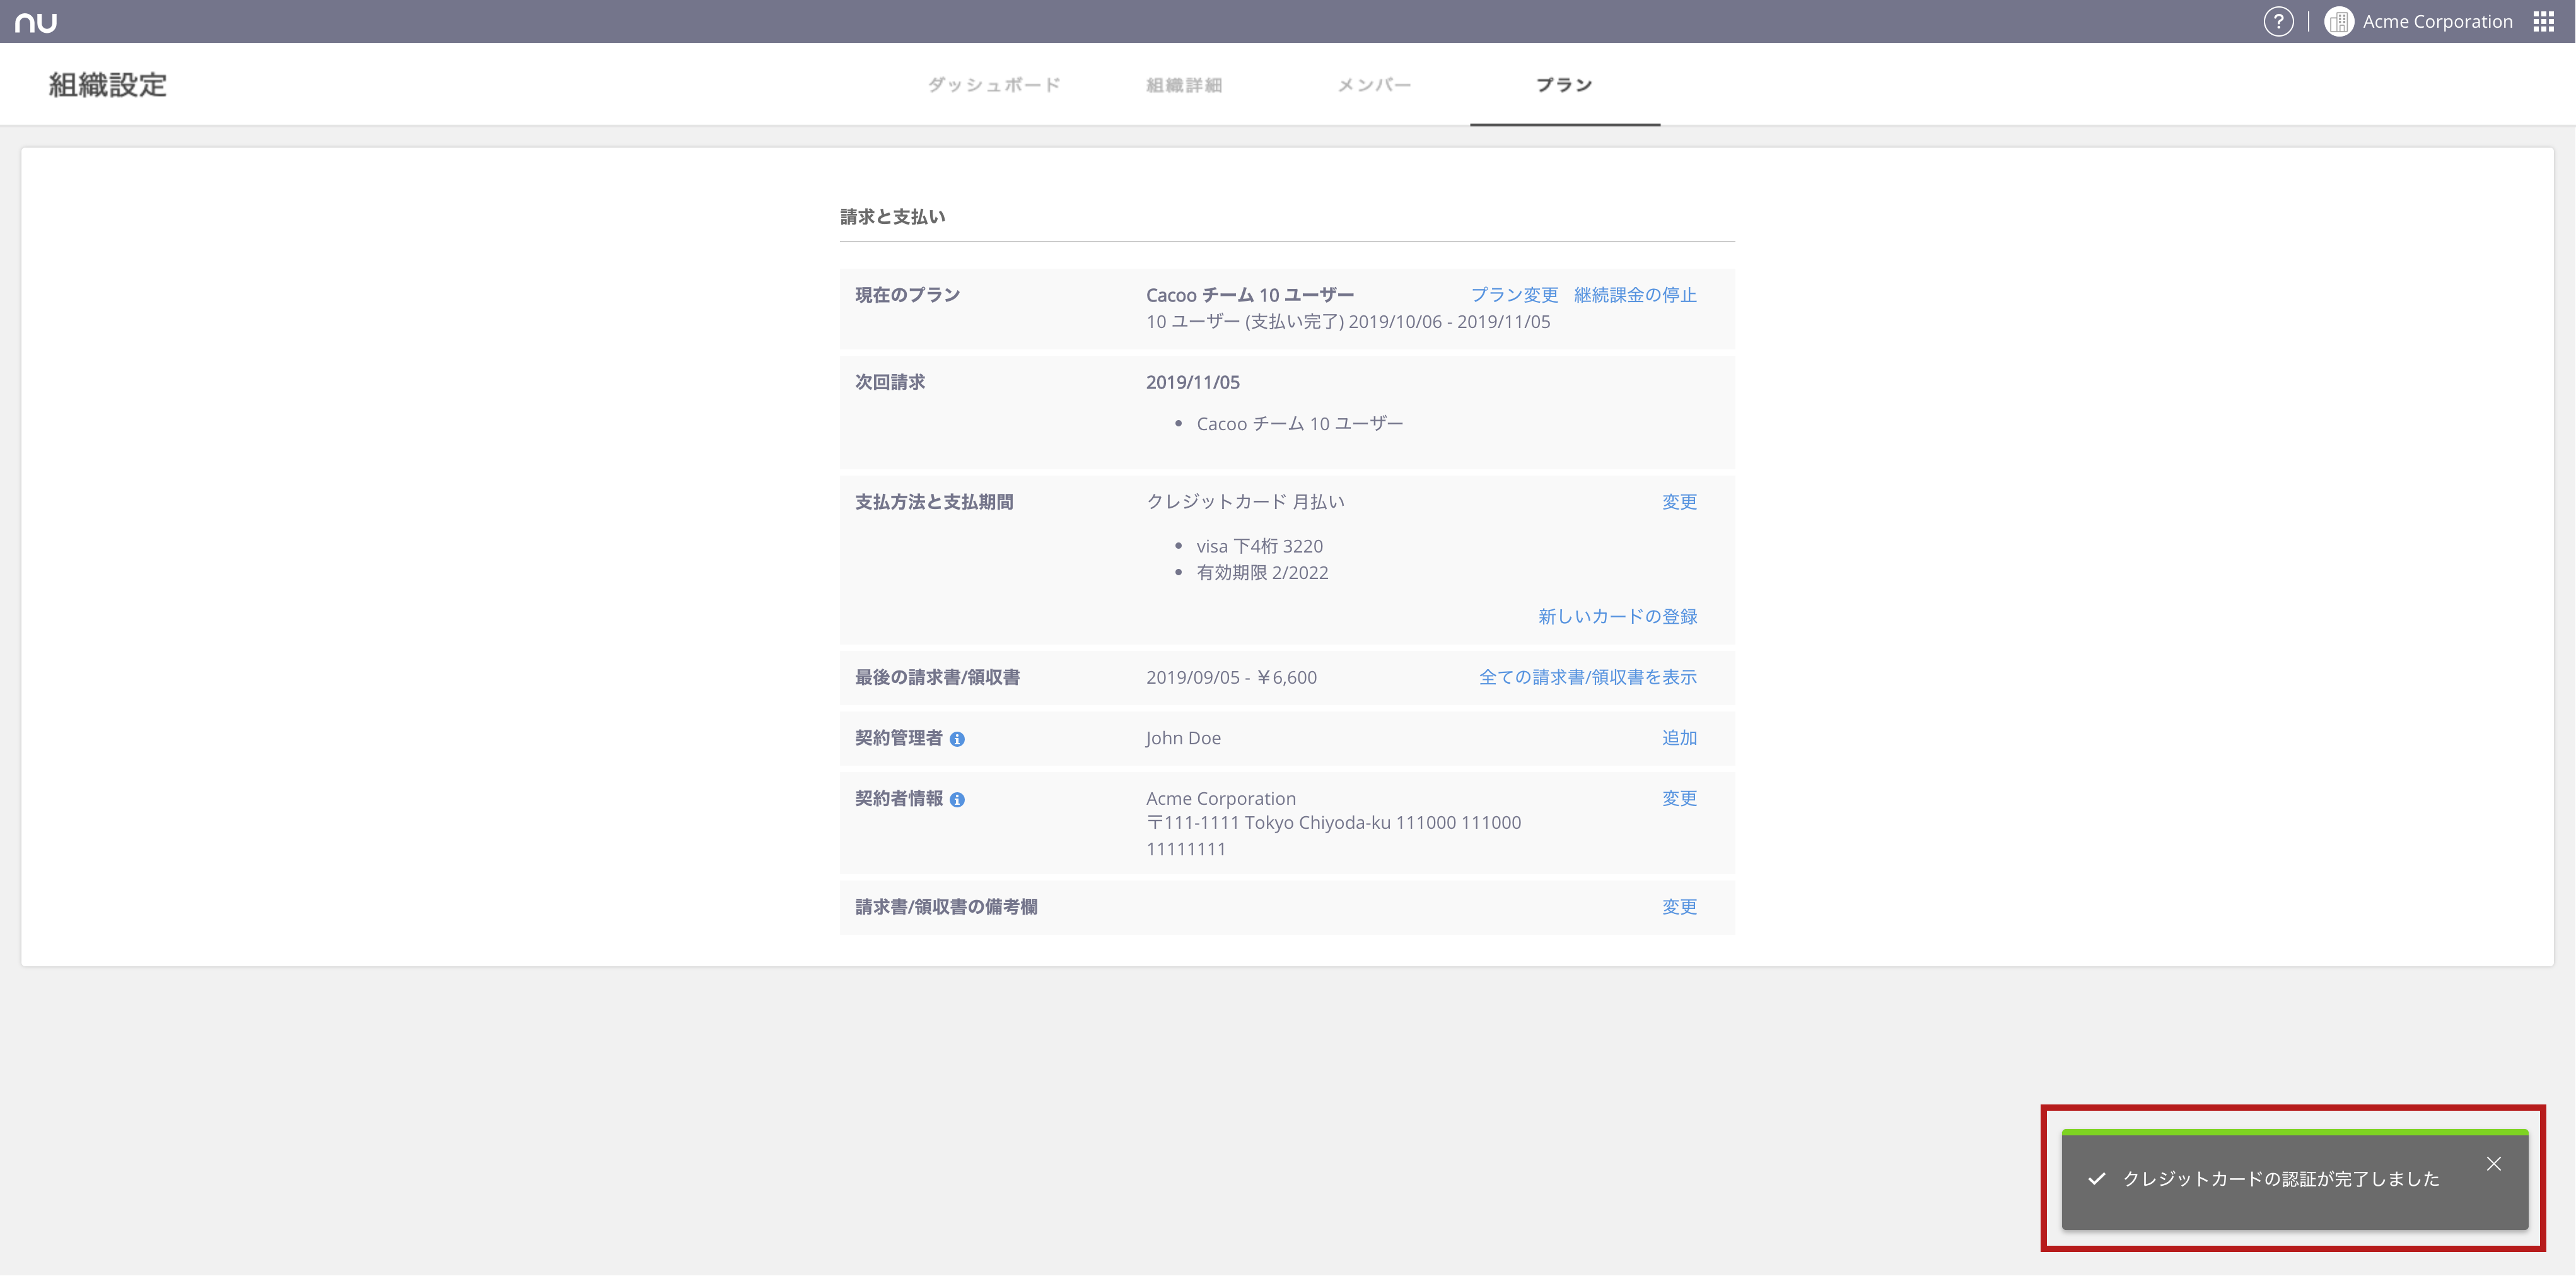Dismiss the credit card notification toast
The image size is (2576, 1276).
[2493, 1164]
